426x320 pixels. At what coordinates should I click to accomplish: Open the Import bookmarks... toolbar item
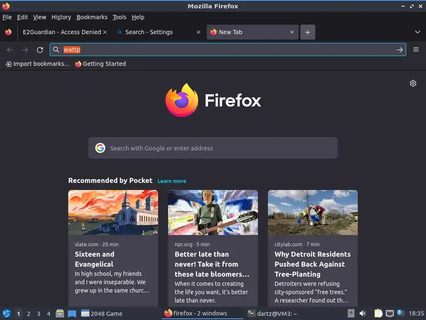tap(37, 64)
